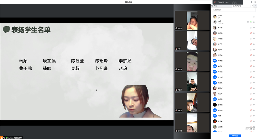This screenshot has height=139, width=257.
Task: Click the IME settings gear icon
Action: pos(253,129)
